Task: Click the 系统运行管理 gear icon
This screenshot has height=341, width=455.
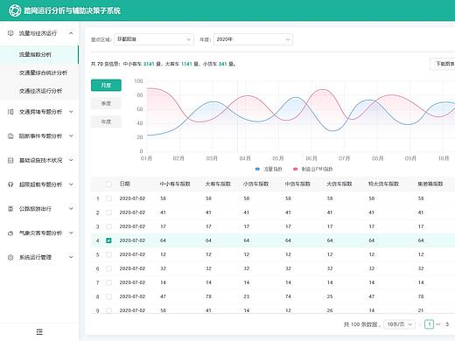Action: tap(10, 257)
